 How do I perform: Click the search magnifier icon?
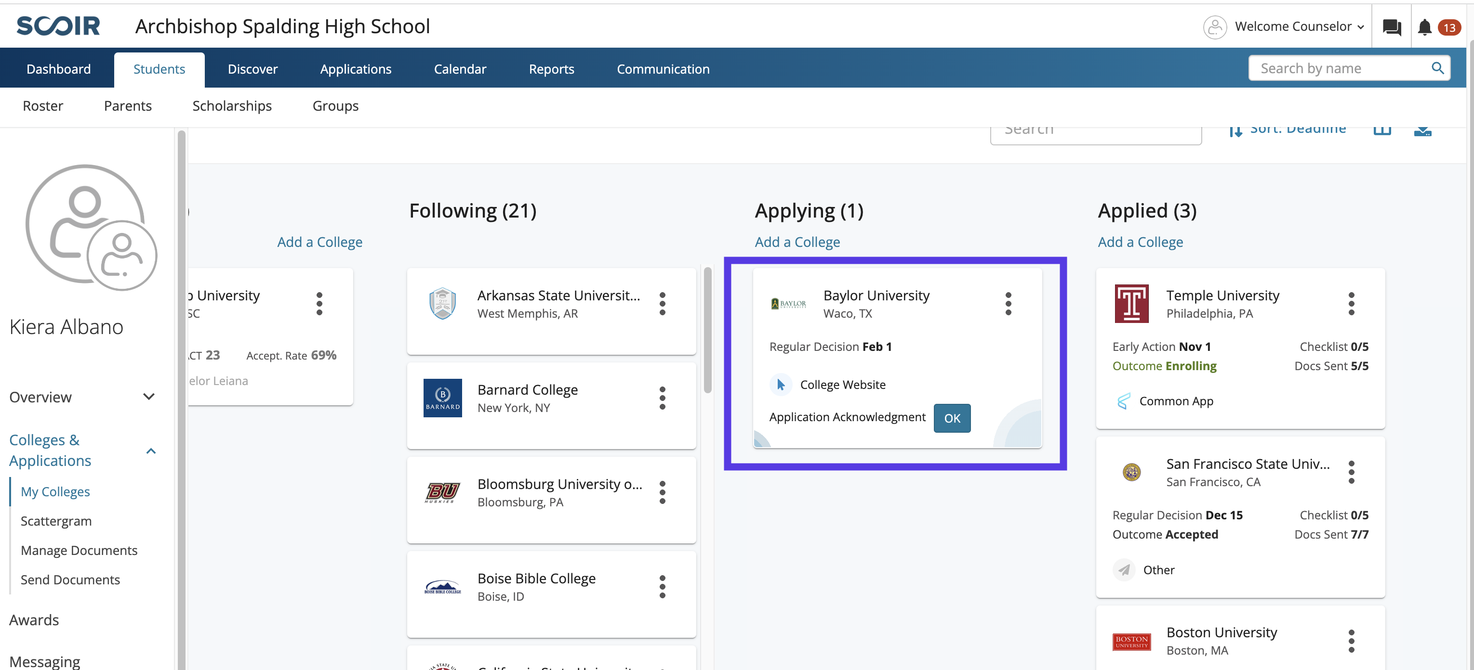coord(1437,68)
